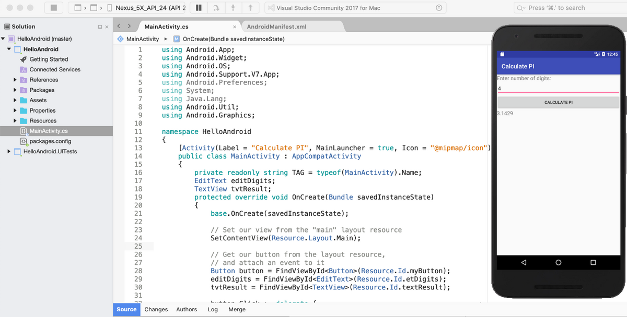Image resolution: width=627 pixels, height=317 pixels.
Task: Pause execution with the pause icon
Action: point(199,8)
